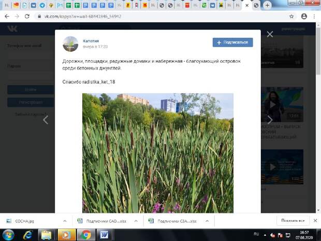Open the cattail reeds photo
The height and width of the screenshot is (241, 321).
(157, 153)
